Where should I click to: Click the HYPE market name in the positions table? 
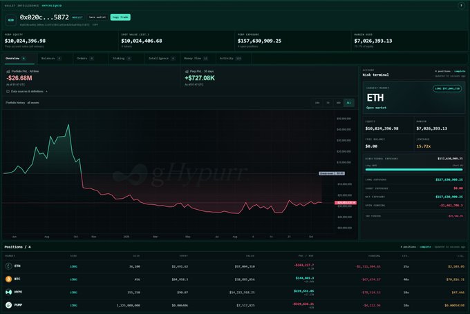[x=18, y=292]
